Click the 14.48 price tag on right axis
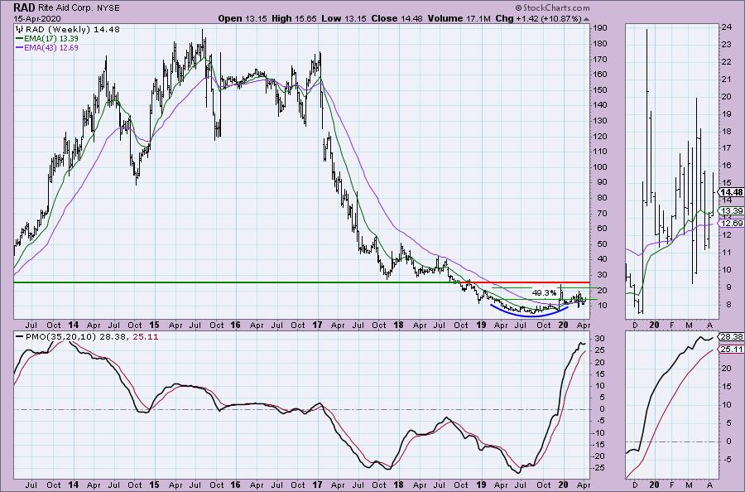 pyautogui.click(x=731, y=192)
